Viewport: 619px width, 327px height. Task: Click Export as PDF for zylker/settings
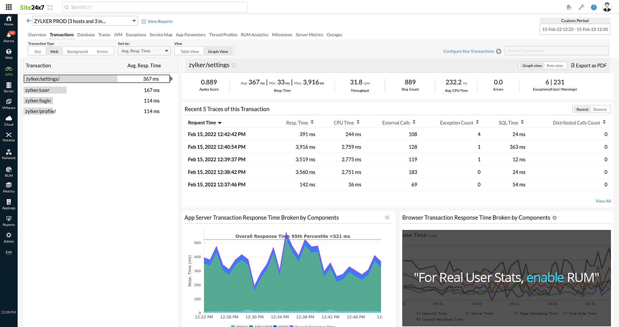pos(589,66)
